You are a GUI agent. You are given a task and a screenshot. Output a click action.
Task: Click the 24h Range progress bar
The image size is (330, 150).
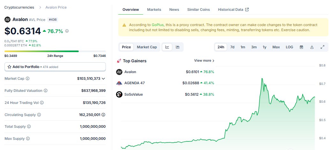(55, 51)
